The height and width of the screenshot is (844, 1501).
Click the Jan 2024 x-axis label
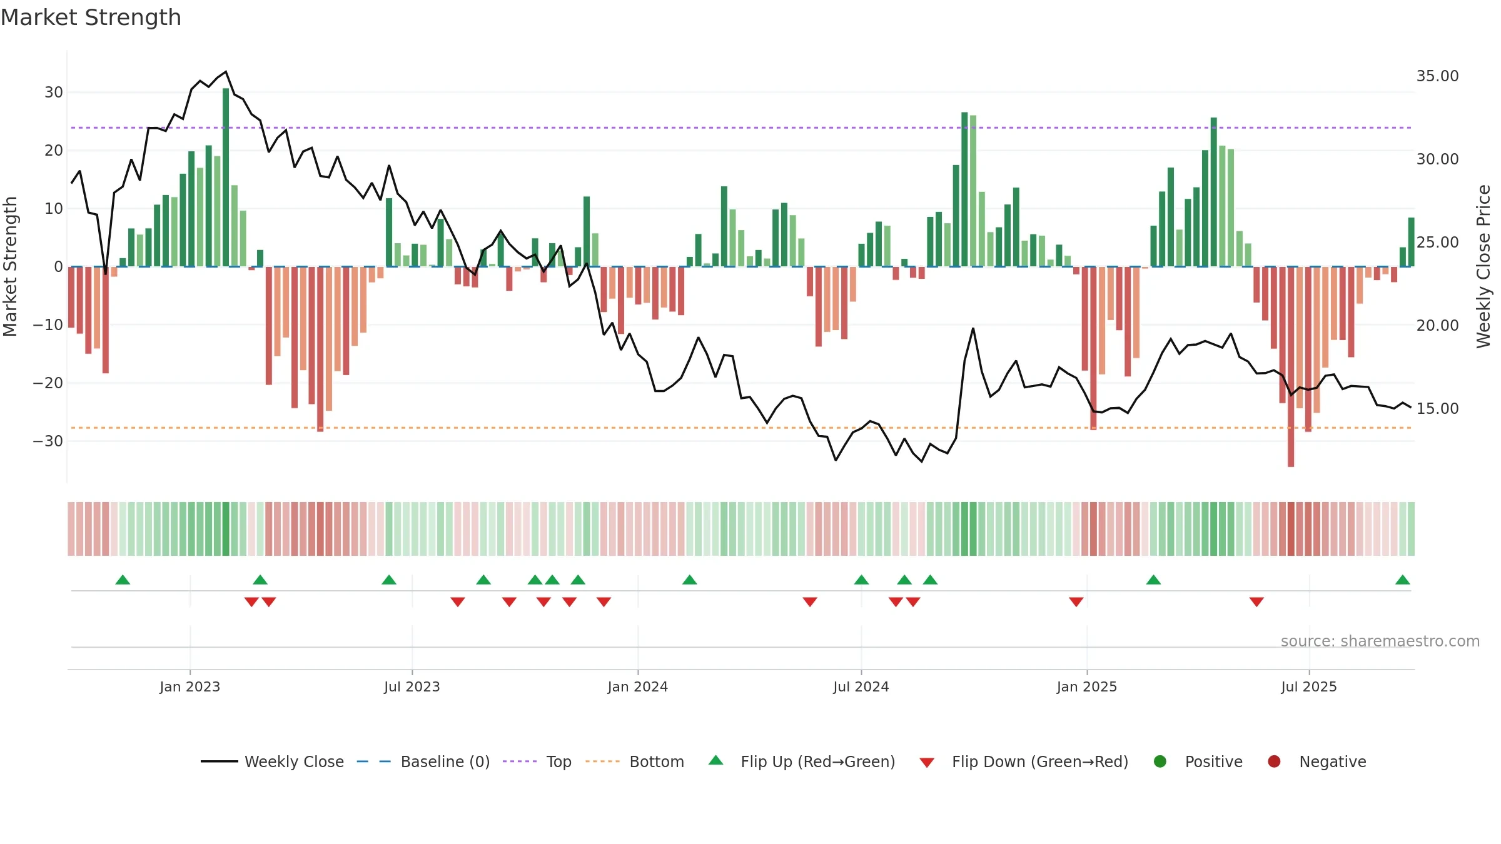(638, 686)
